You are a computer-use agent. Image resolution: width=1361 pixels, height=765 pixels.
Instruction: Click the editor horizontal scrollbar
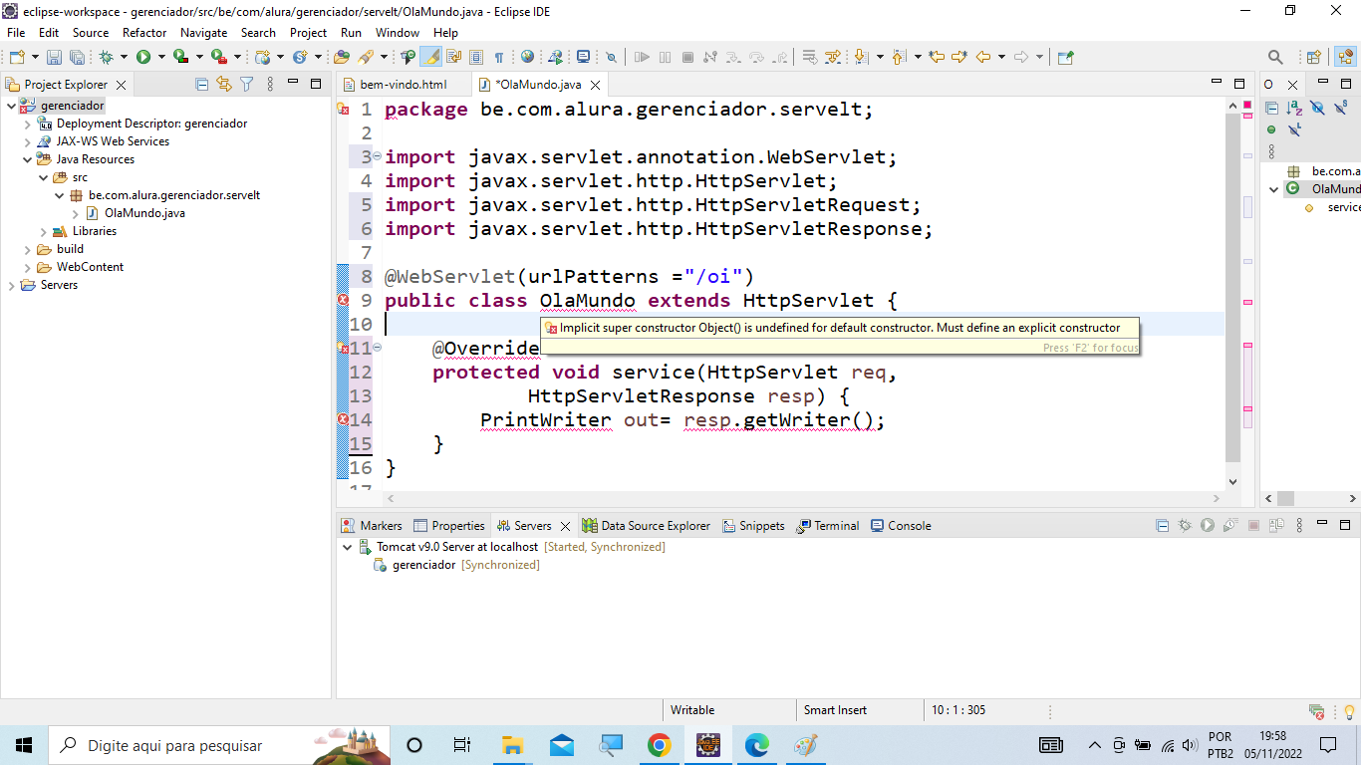pyautogui.click(x=802, y=498)
